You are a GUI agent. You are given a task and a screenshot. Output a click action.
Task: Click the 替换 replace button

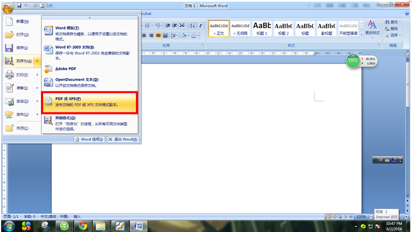[391, 28]
